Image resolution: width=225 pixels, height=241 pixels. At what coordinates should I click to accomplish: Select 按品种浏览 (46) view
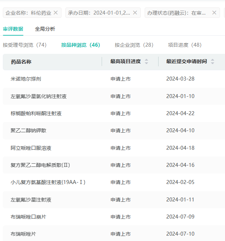tap(80, 45)
